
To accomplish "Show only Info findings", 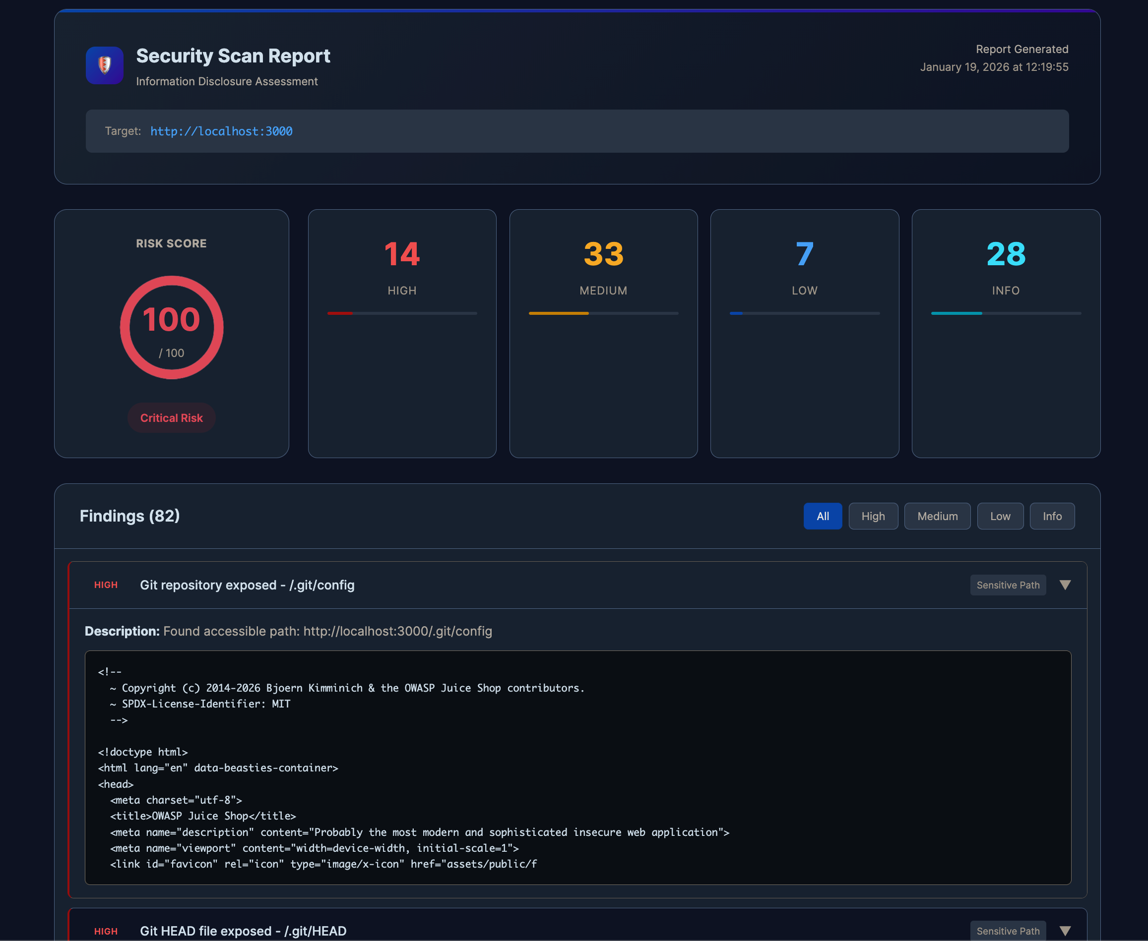I will point(1051,516).
